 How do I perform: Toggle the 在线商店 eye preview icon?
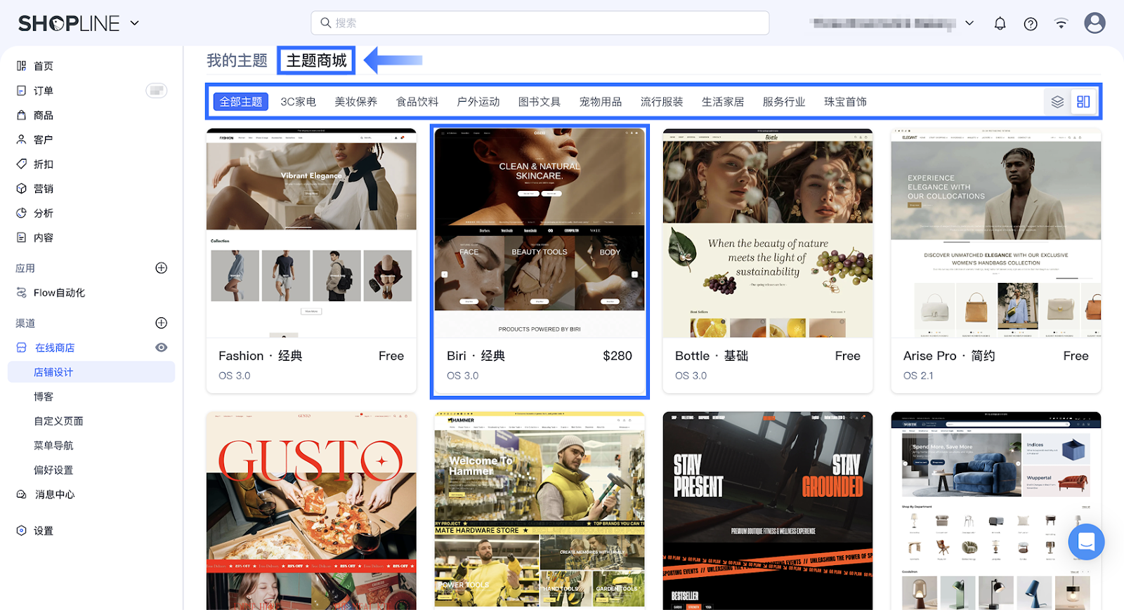[162, 347]
